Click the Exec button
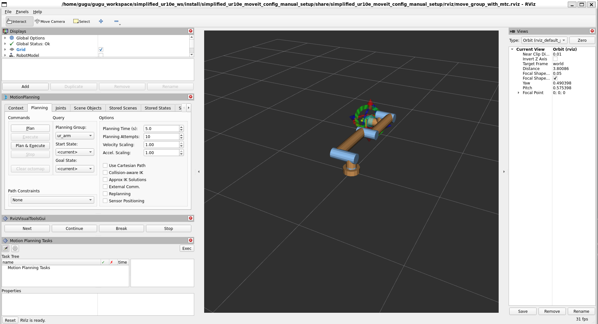Viewport: 598px width, 324px height. 187,248
